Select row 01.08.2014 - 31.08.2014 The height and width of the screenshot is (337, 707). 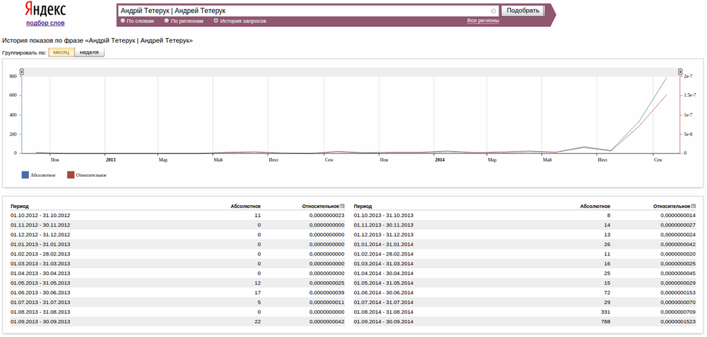(525, 312)
